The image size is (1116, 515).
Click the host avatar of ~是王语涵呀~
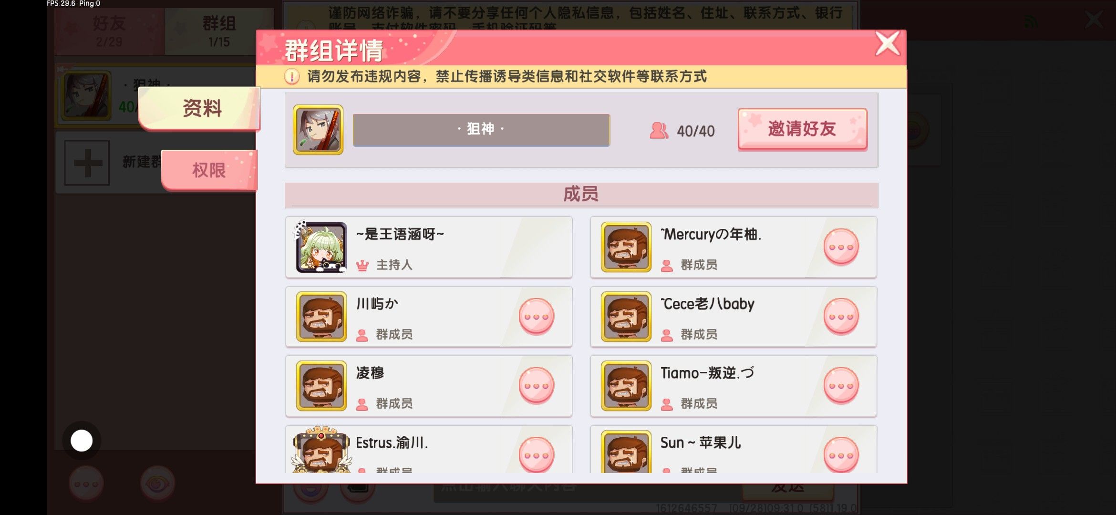pos(321,247)
